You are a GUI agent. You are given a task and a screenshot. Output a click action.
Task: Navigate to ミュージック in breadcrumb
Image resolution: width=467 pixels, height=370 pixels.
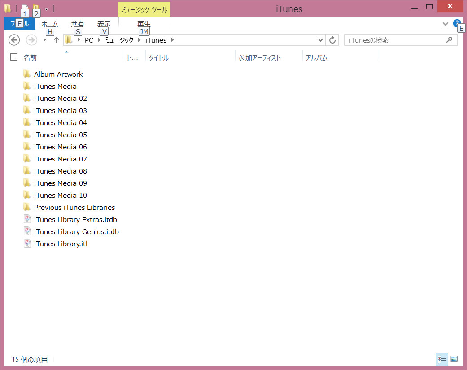tap(119, 40)
